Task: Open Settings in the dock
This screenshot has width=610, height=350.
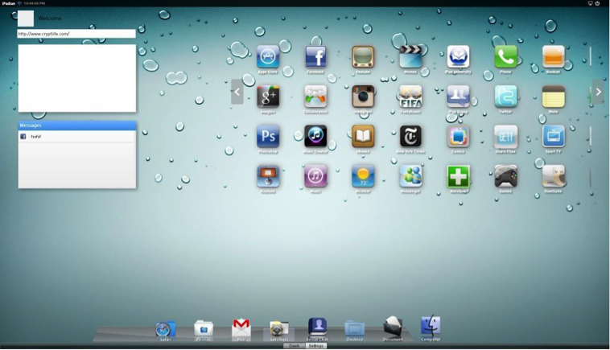Action: click(278, 329)
